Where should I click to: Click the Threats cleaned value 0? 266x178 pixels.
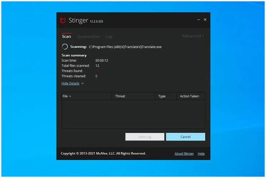(x=97, y=76)
